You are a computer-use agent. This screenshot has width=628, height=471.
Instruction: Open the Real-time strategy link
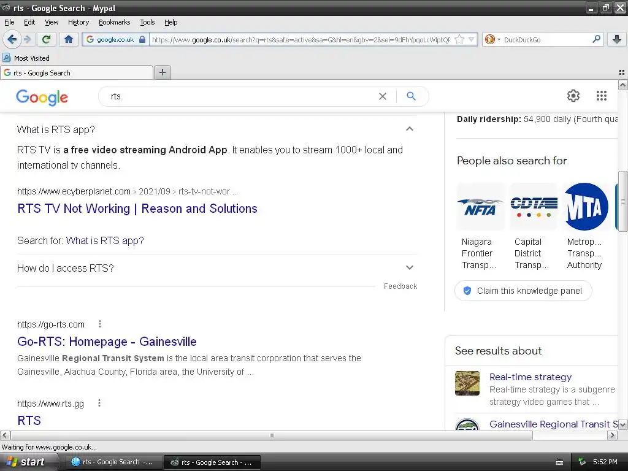(530, 377)
